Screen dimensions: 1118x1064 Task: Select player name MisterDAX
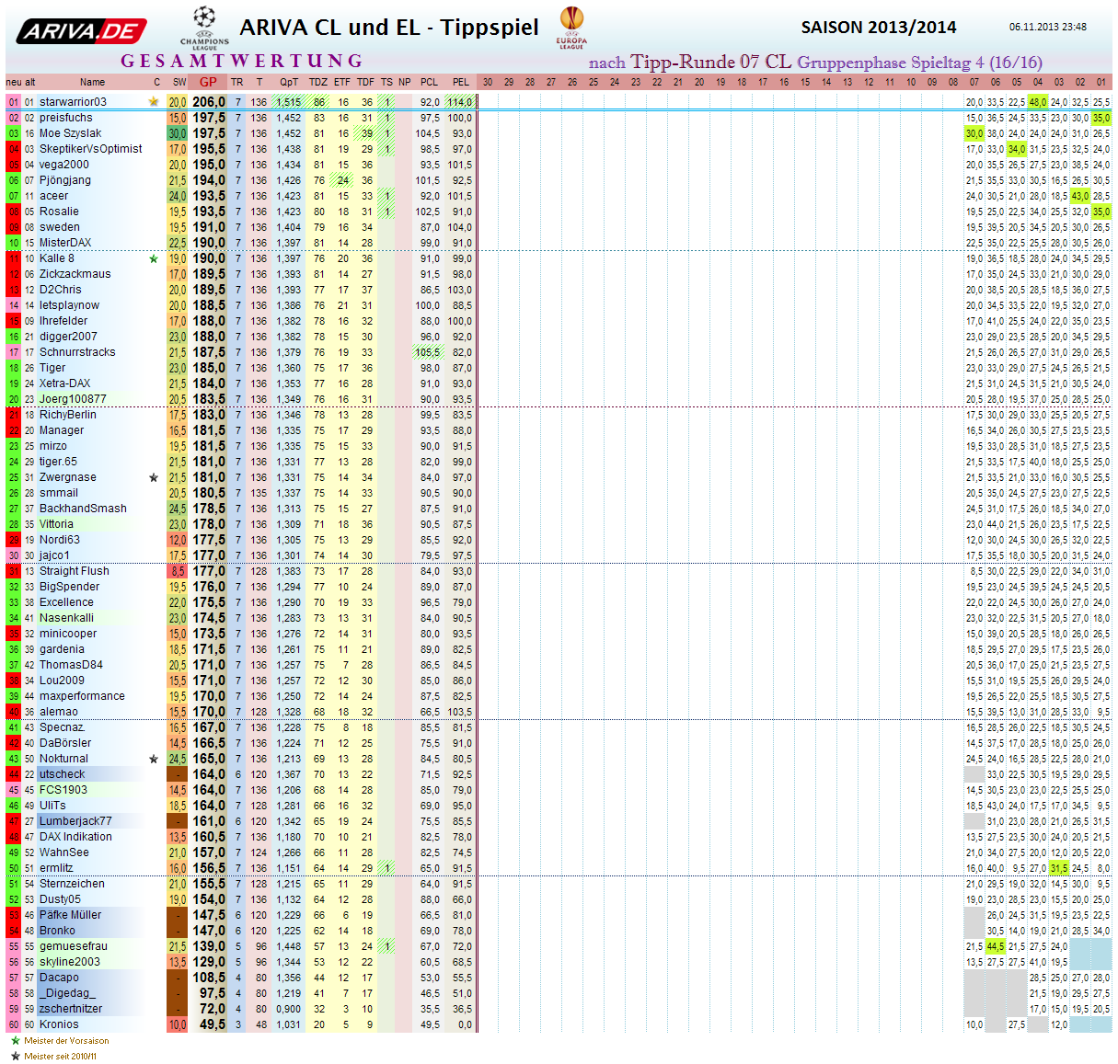[65, 243]
